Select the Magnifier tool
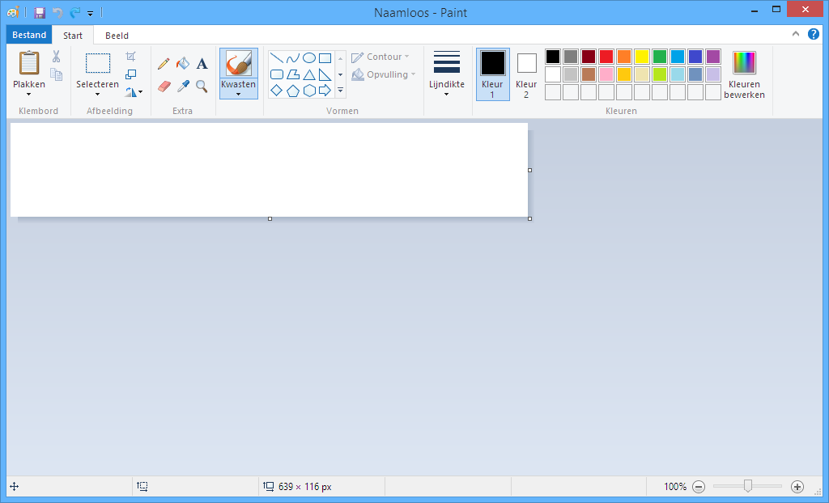 pyautogui.click(x=202, y=86)
